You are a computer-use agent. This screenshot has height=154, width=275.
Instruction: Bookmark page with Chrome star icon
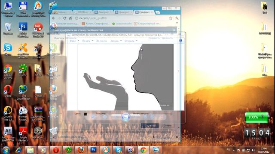tap(171, 18)
